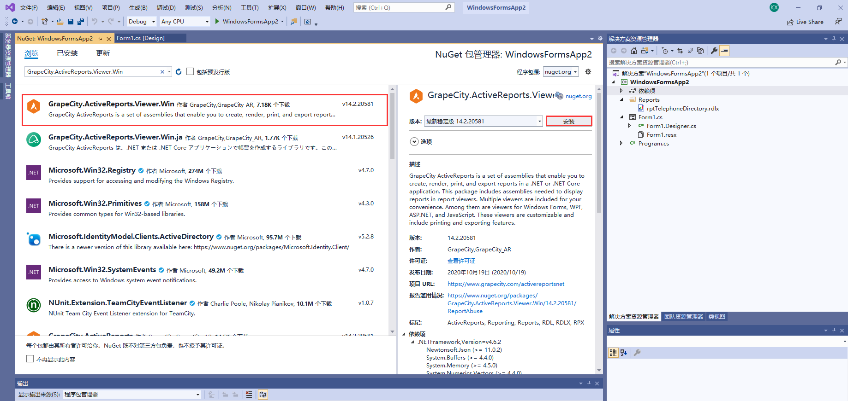Click the 搜索 (Ctrl+Q) quick launch box
848x401 pixels.
(x=404, y=7)
